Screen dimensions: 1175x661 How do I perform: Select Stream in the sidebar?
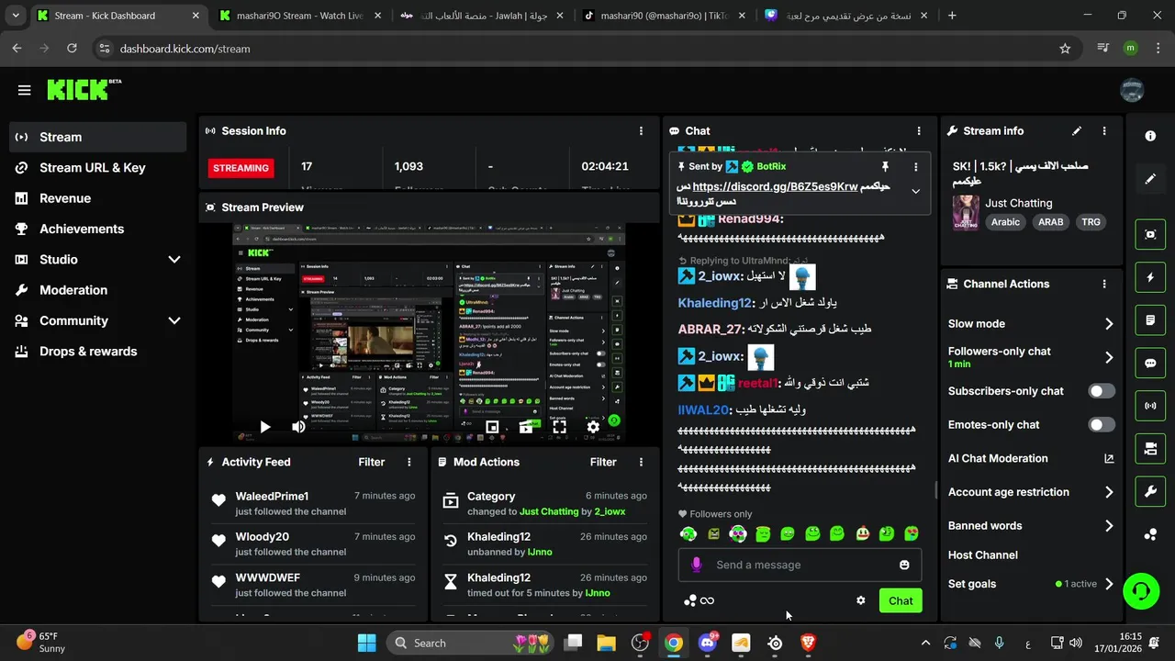(98, 137)
